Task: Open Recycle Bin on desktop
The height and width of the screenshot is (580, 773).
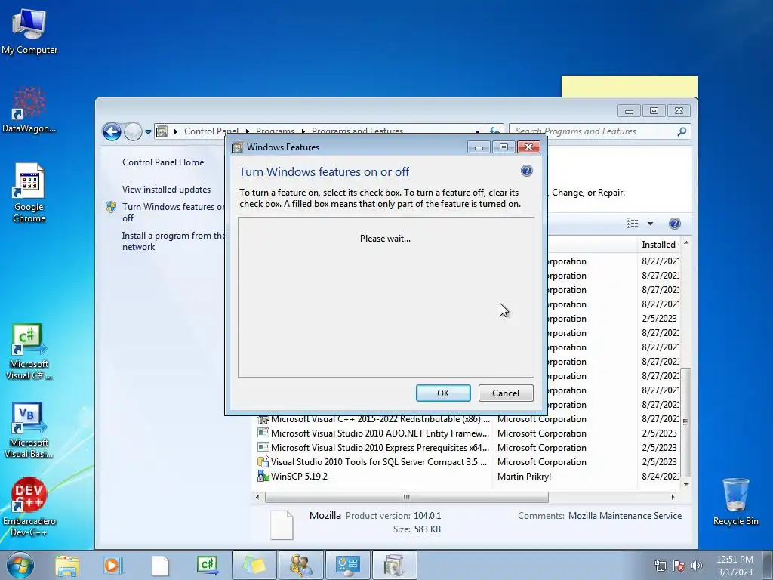Action: (x=735, y=501)
